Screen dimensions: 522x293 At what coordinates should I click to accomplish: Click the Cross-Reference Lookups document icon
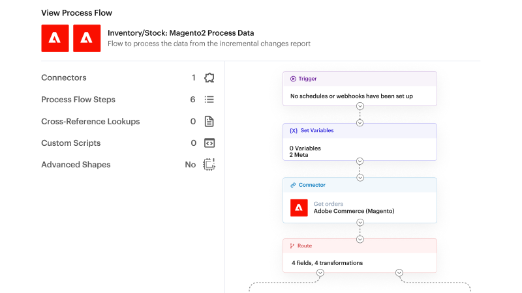(x=209, y=121)
